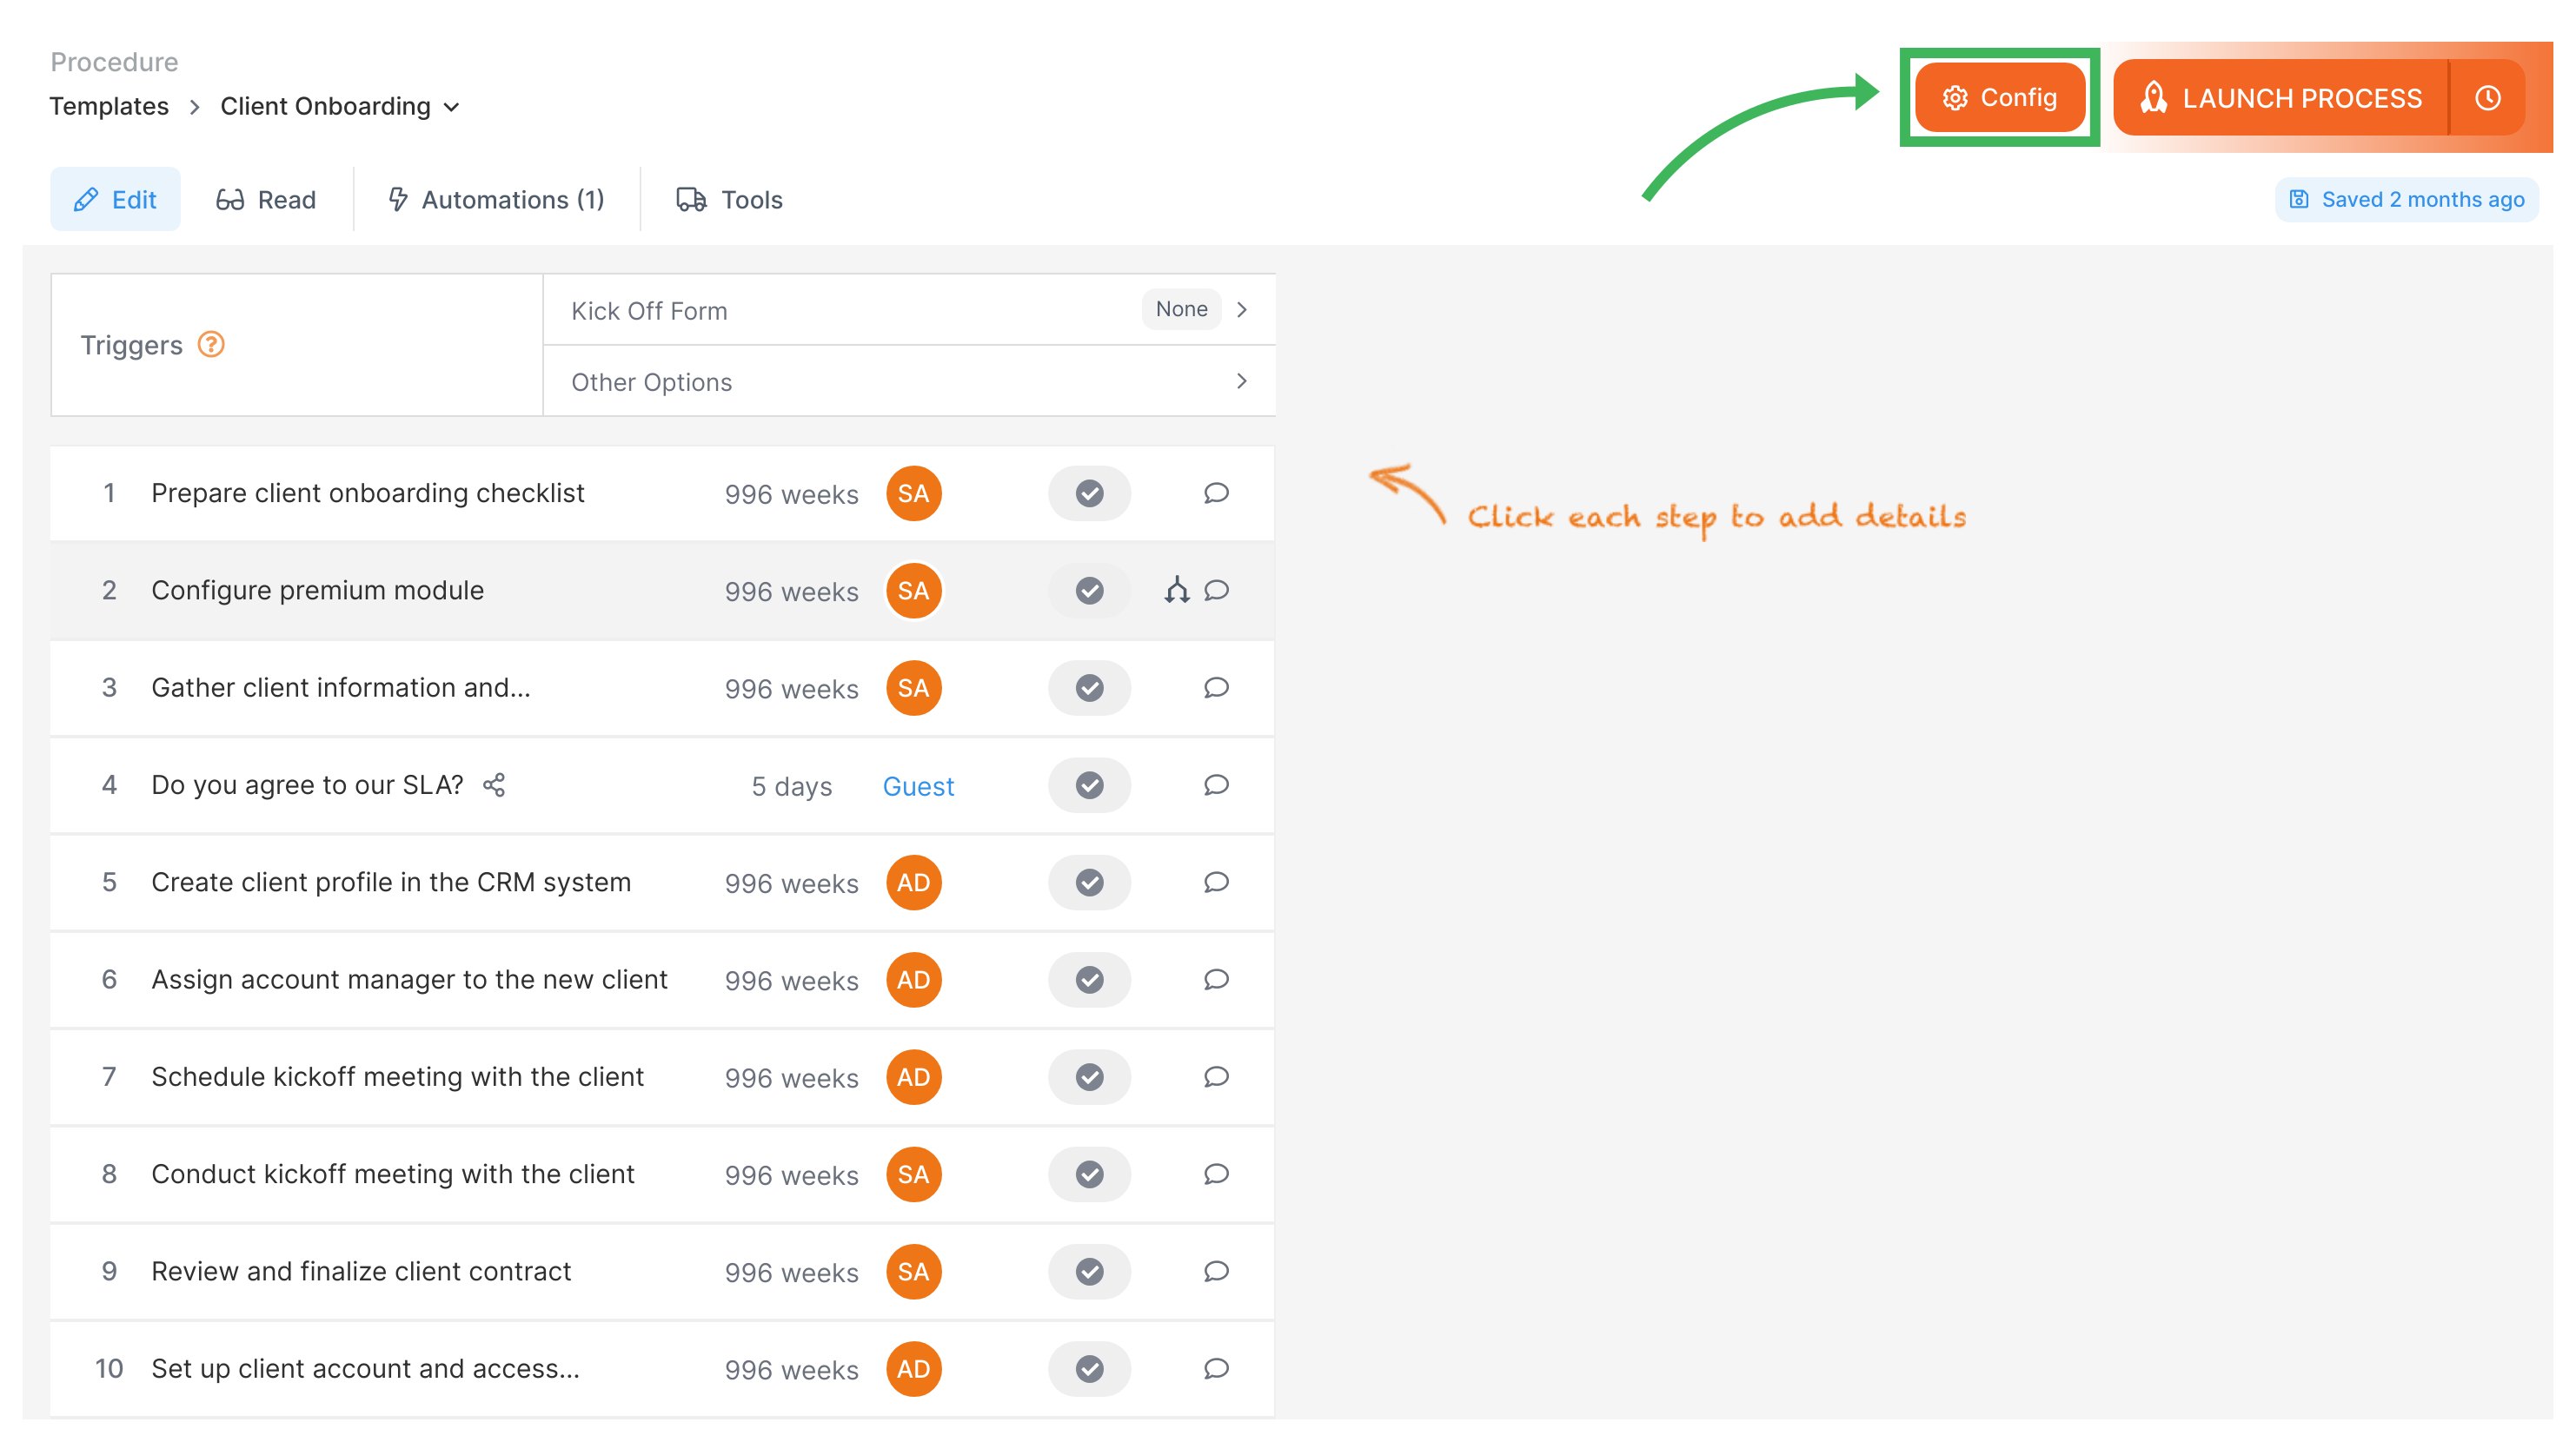Click the Triggers help question mark icon
The image size is (2576, 1442).
[x=211, y=344]
